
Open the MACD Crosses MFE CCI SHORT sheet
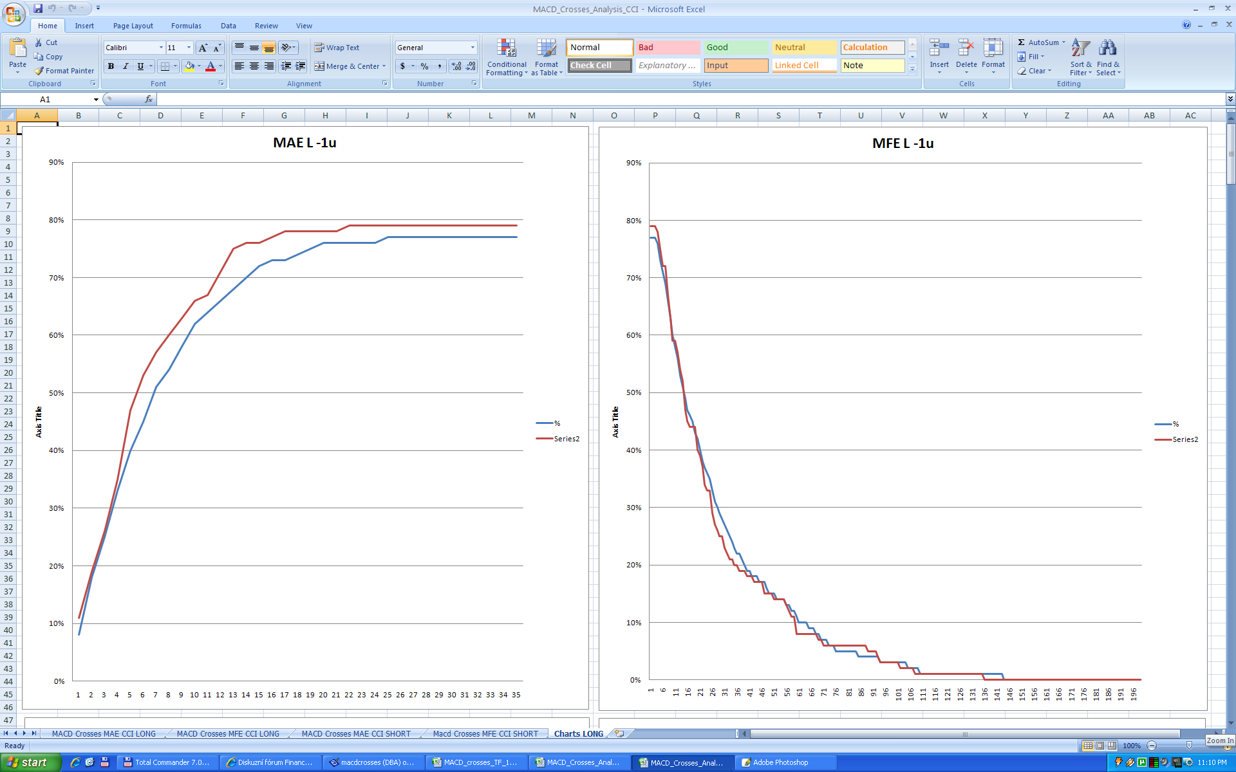coord(485,733)
